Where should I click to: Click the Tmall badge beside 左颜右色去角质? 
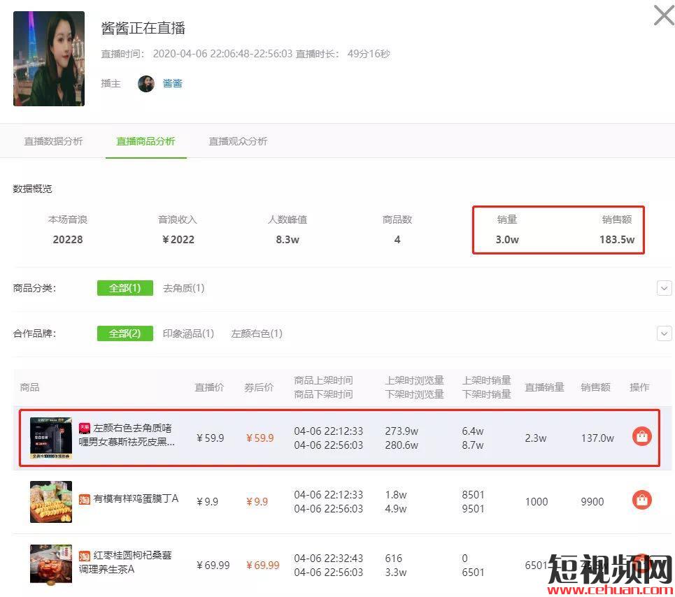(85, 428)
